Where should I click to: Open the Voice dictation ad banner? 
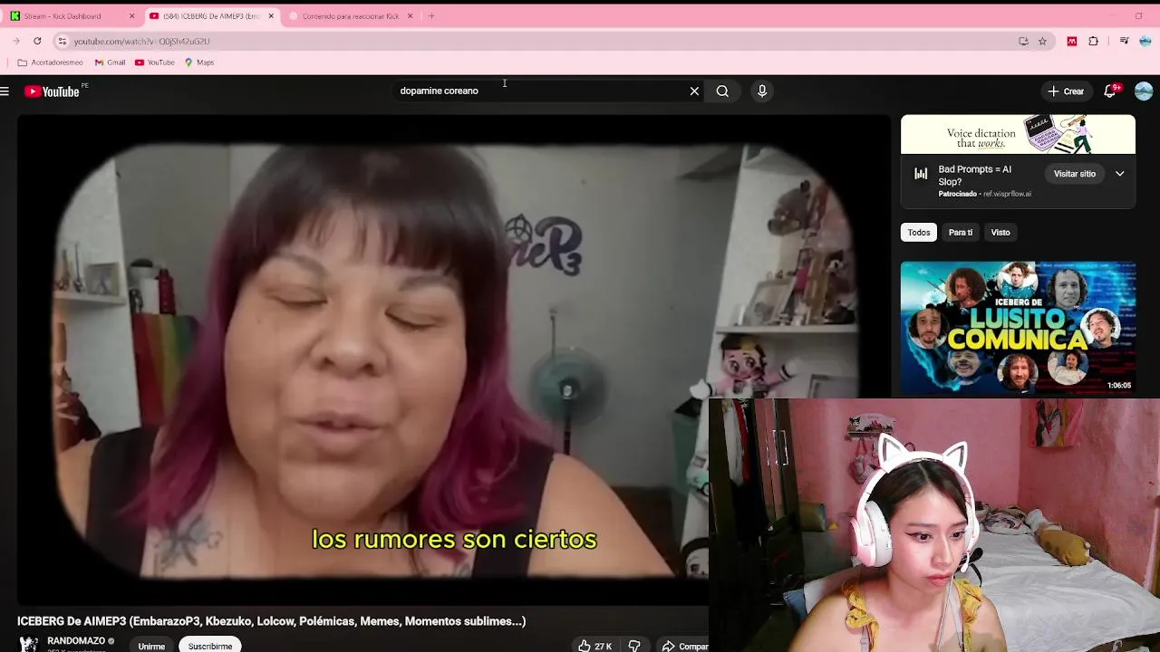point(1018,135)
